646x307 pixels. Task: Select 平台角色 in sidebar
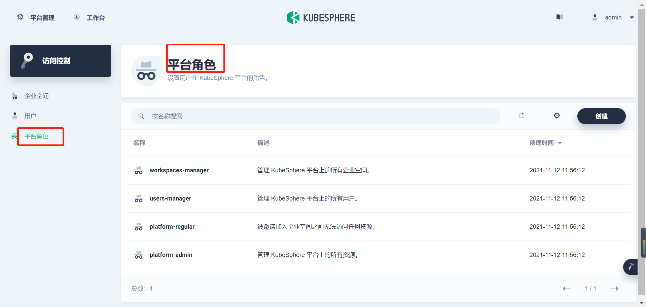[x=36, y=136]
